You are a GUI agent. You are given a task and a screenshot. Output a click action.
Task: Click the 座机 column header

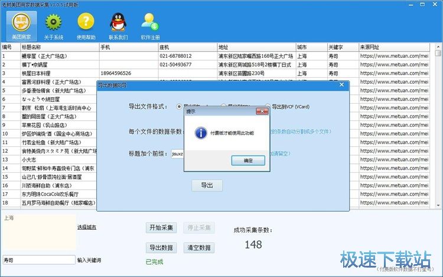click(x=188, y=47)
